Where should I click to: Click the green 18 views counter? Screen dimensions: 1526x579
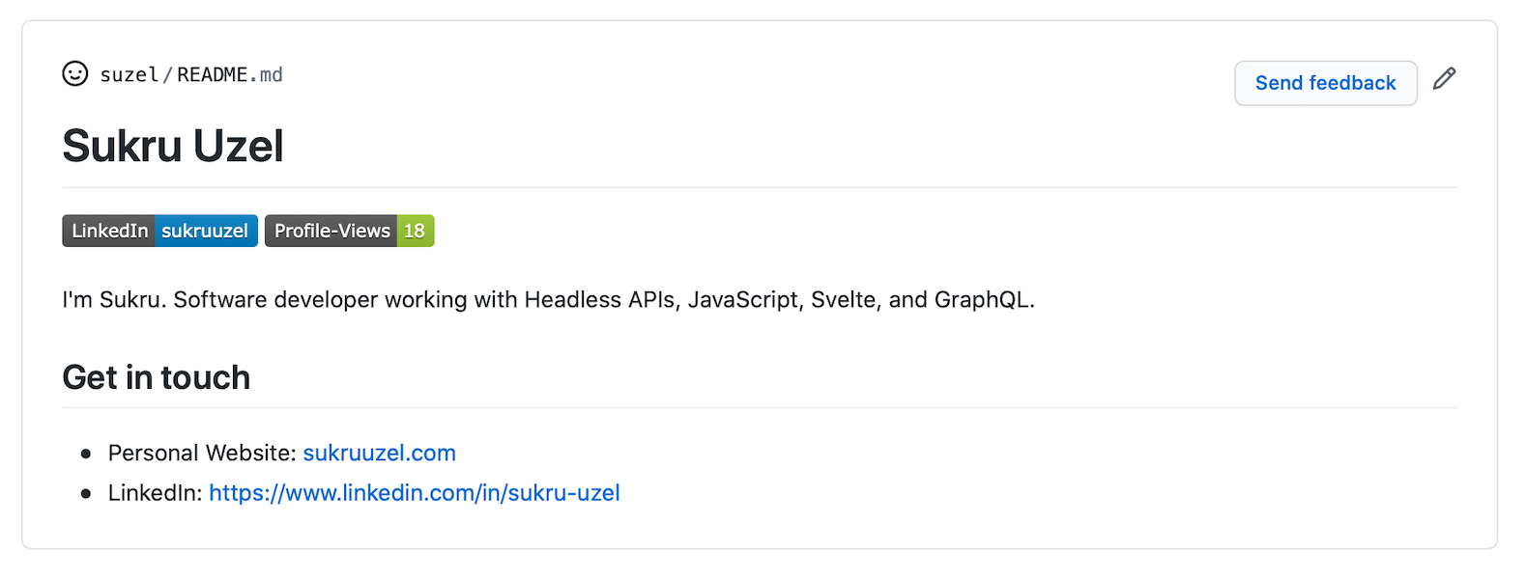point(415,232)
